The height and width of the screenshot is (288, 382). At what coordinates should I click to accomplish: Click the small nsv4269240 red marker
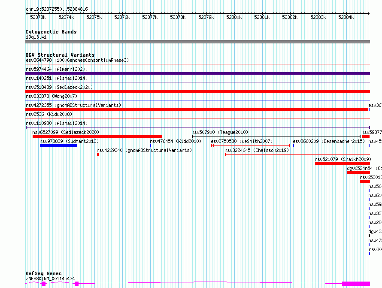98,155
